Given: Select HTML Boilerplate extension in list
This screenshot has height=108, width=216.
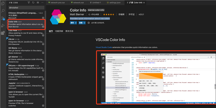Looking at the screenshot, I should [x=26, y=77].
